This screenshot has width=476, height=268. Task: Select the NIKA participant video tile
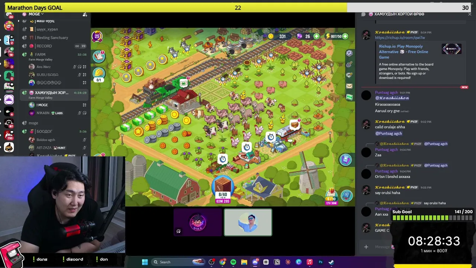(x=197, y=222)
